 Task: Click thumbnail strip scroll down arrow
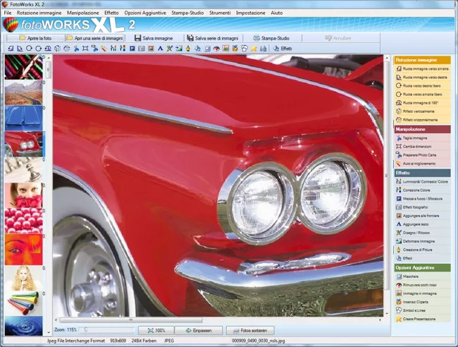coord(49,332)
